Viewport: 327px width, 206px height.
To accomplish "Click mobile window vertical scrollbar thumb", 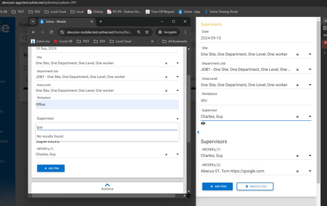I will (x=188, y=108).
